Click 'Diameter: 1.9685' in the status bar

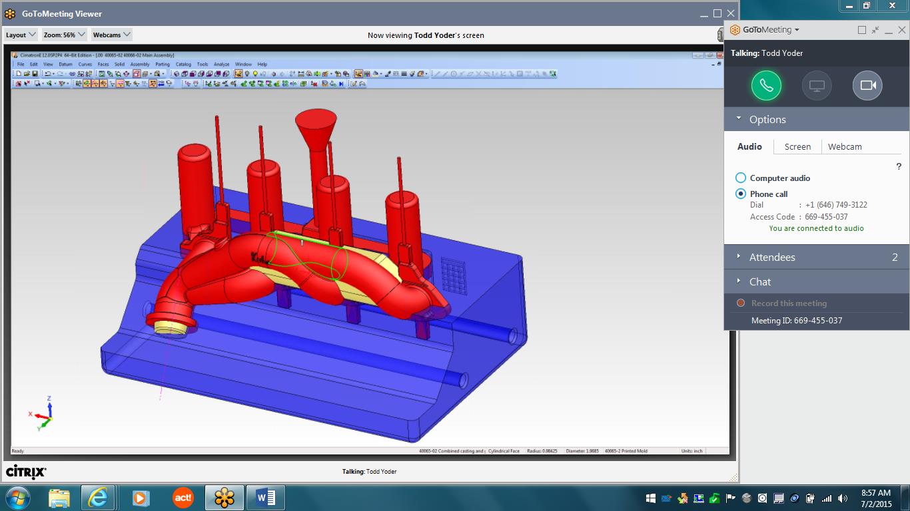584,451
